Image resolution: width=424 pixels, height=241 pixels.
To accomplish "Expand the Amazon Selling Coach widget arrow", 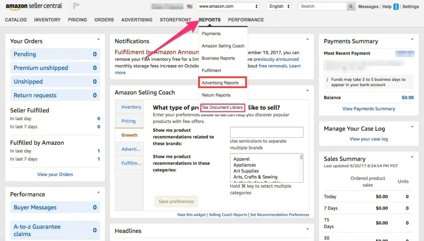I will [x=308, y=91].
